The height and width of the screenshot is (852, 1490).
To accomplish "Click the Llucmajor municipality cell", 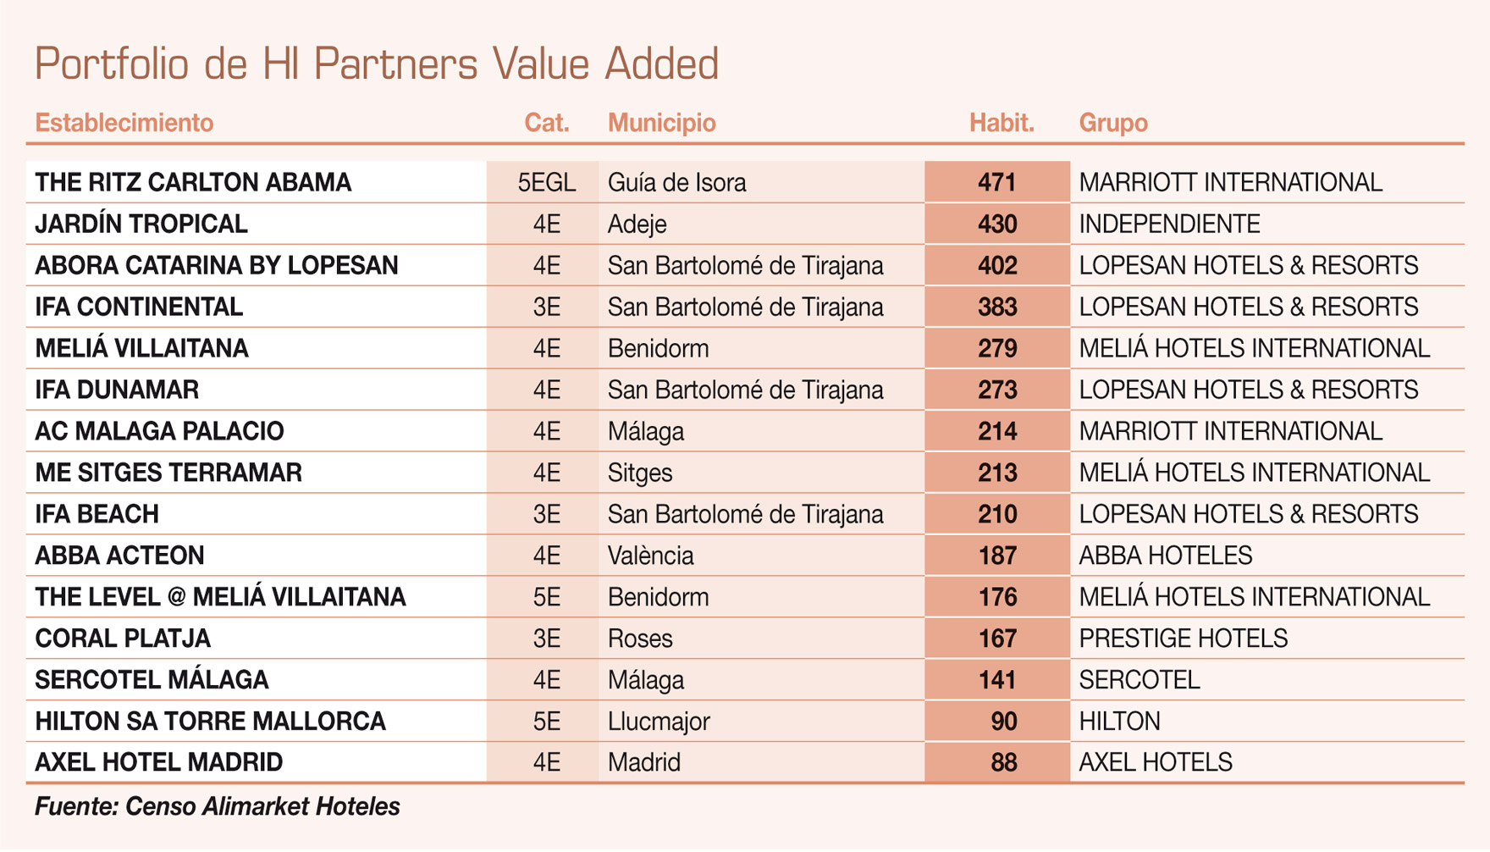I will coord(658,722).
